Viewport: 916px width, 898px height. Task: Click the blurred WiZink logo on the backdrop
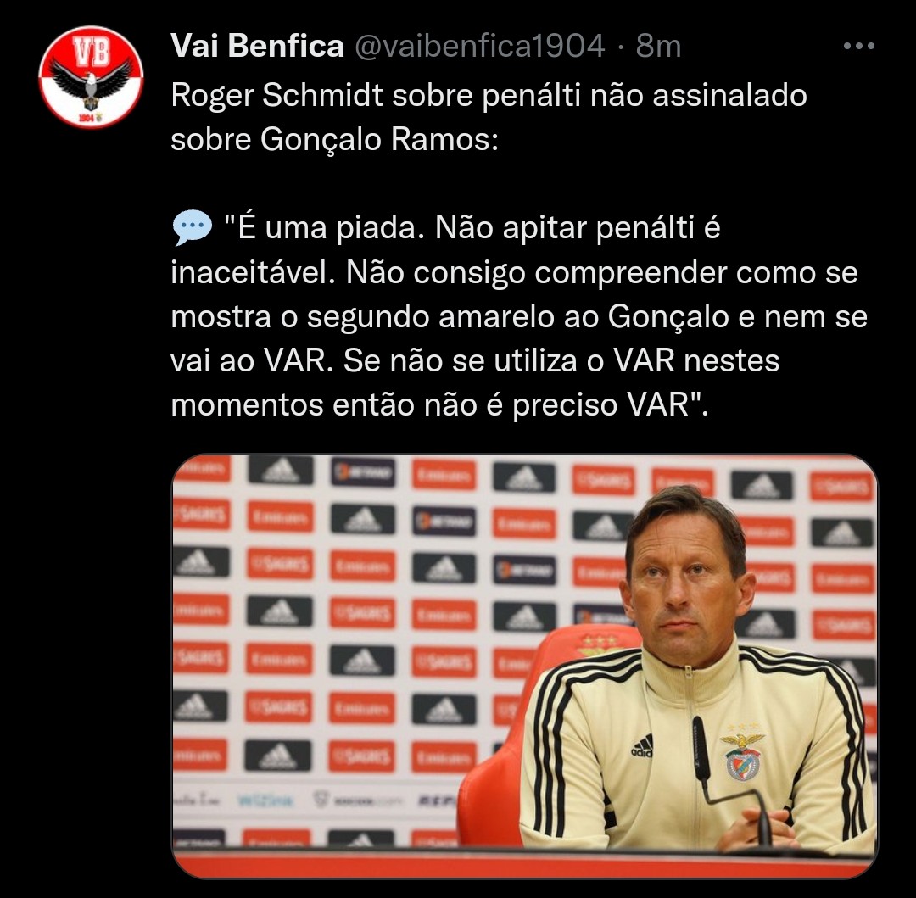coord(265,800)
